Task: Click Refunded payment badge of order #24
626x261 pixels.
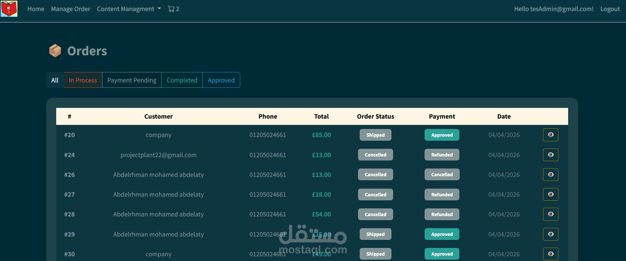Action: (x=442, y=155)
